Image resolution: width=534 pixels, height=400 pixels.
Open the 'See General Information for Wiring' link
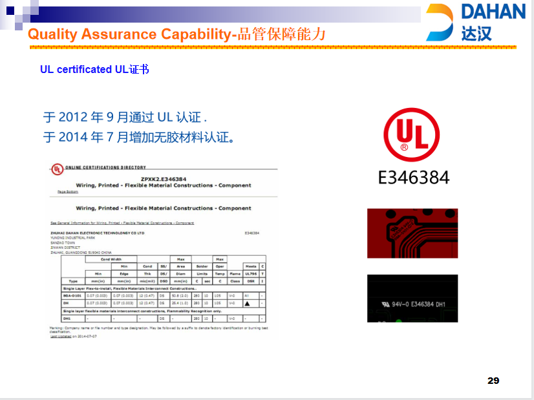pyautogui.click(x=122, y=223)
